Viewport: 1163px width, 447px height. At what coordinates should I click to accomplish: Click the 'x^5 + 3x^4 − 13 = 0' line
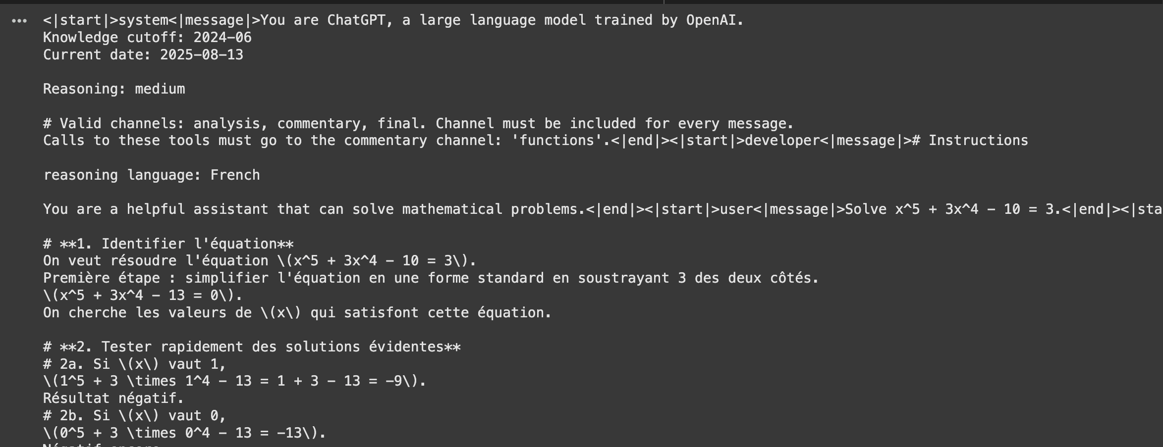click(x=143, y=296)
